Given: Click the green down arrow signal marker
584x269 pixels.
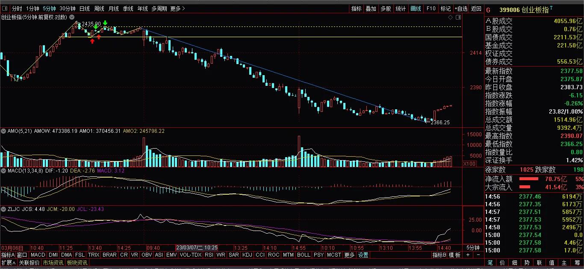Looking at the screenshot, I should pos(105,23).
